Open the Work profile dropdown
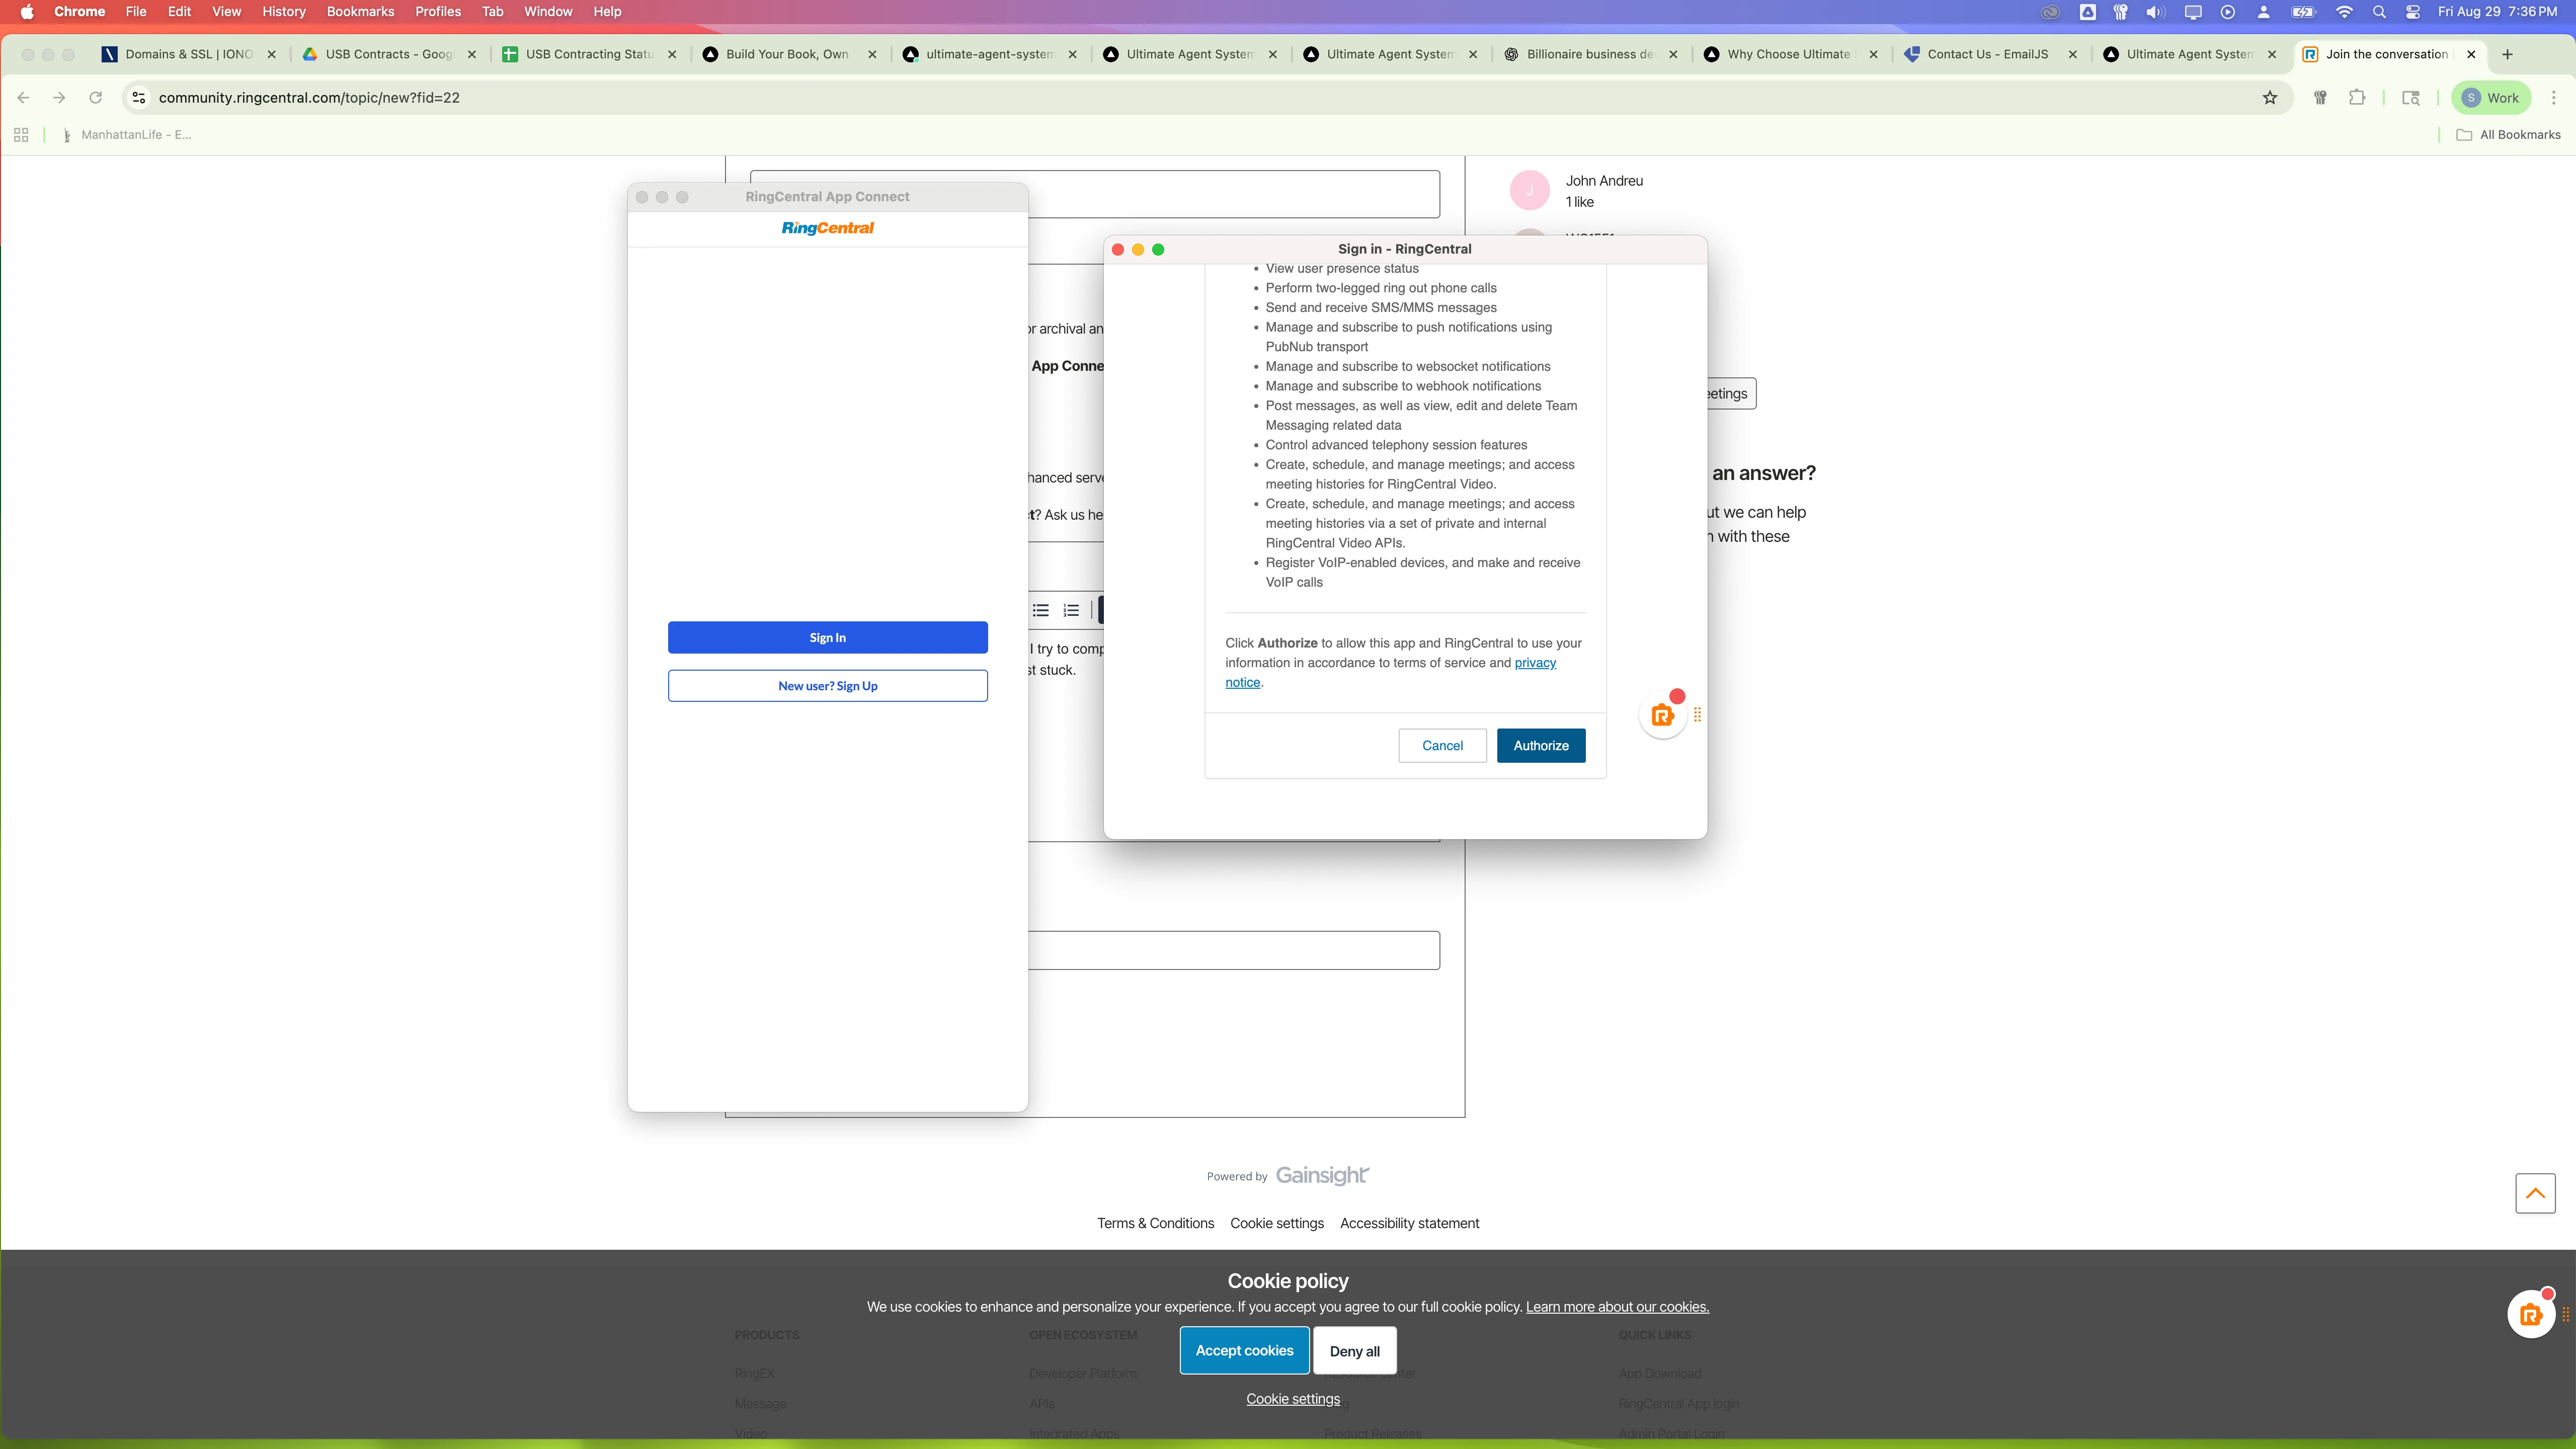Viewport: 2576px width, 1449px height. click(2490, 98)
